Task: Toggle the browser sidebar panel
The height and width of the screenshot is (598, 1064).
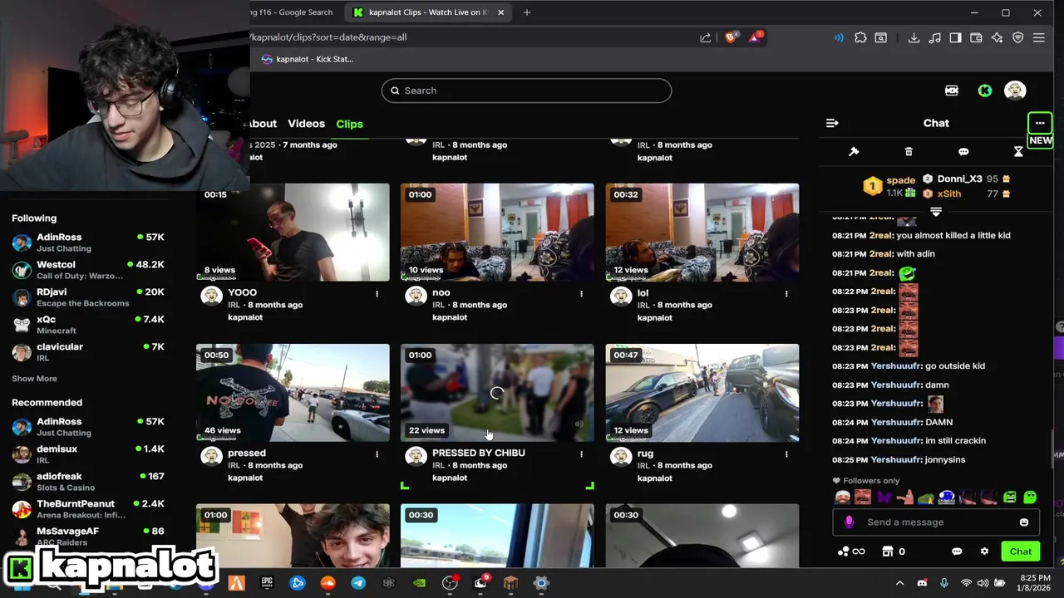Action: click(955, 37)
